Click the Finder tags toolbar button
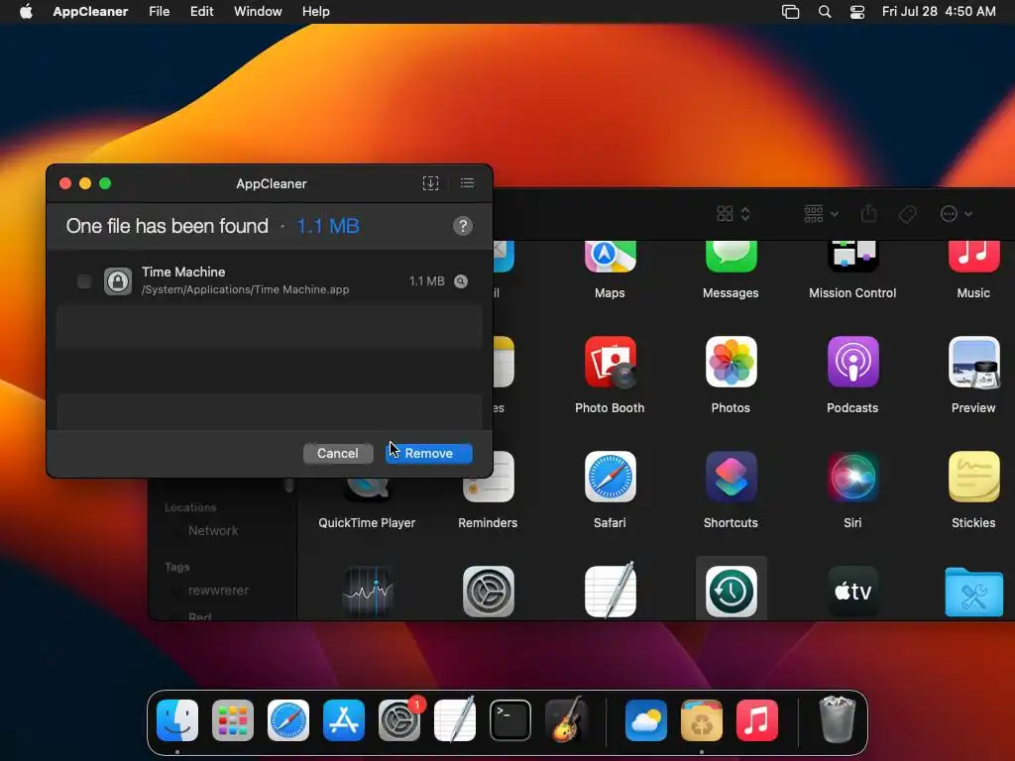This screenshot has width=1015, height=761. (x=908, y=214)
